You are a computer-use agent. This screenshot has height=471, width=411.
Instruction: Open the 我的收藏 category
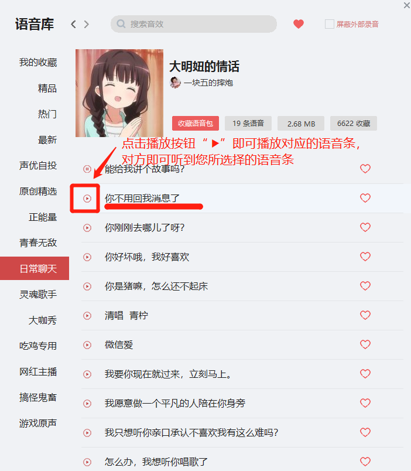pos(38,63)
